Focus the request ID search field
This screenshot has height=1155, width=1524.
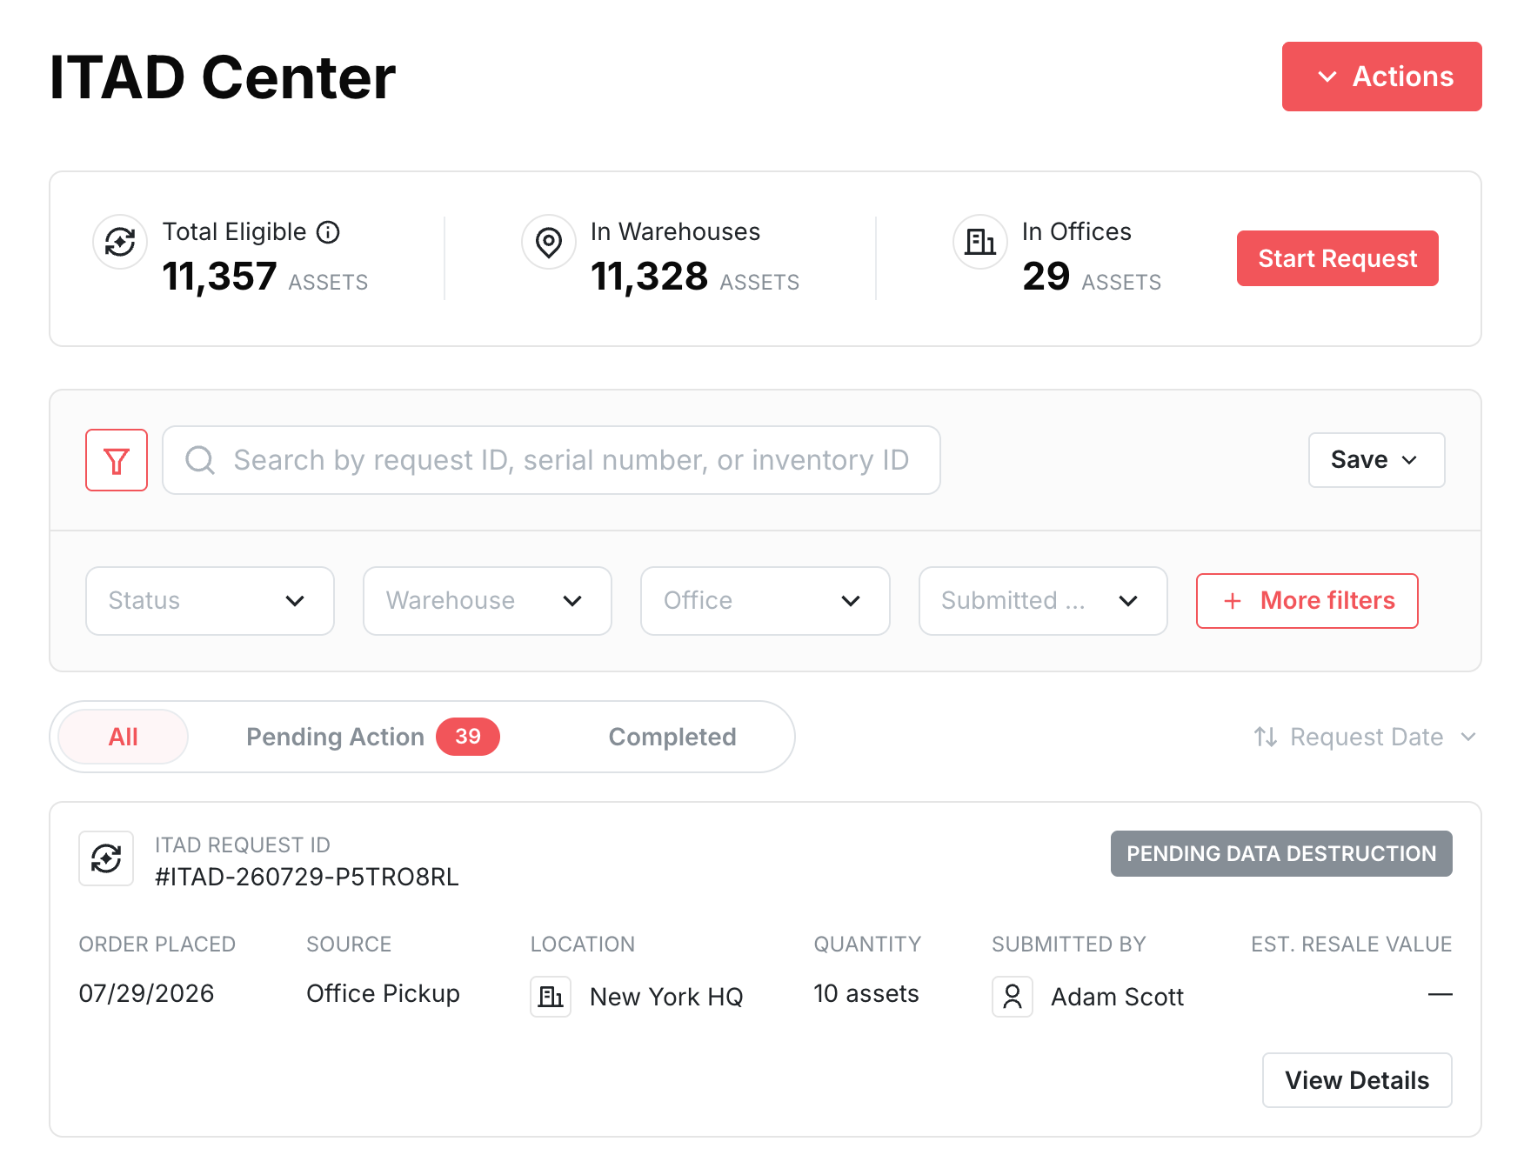551,460
